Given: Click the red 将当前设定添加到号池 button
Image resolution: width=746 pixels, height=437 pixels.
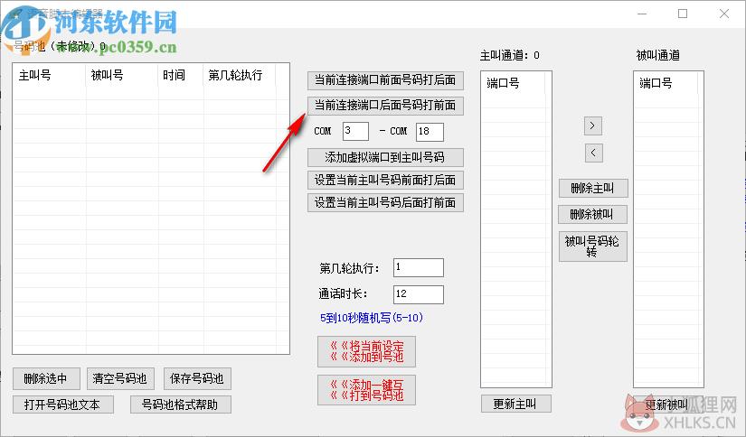Looking at the screenshot, I should tap(366, 351).
